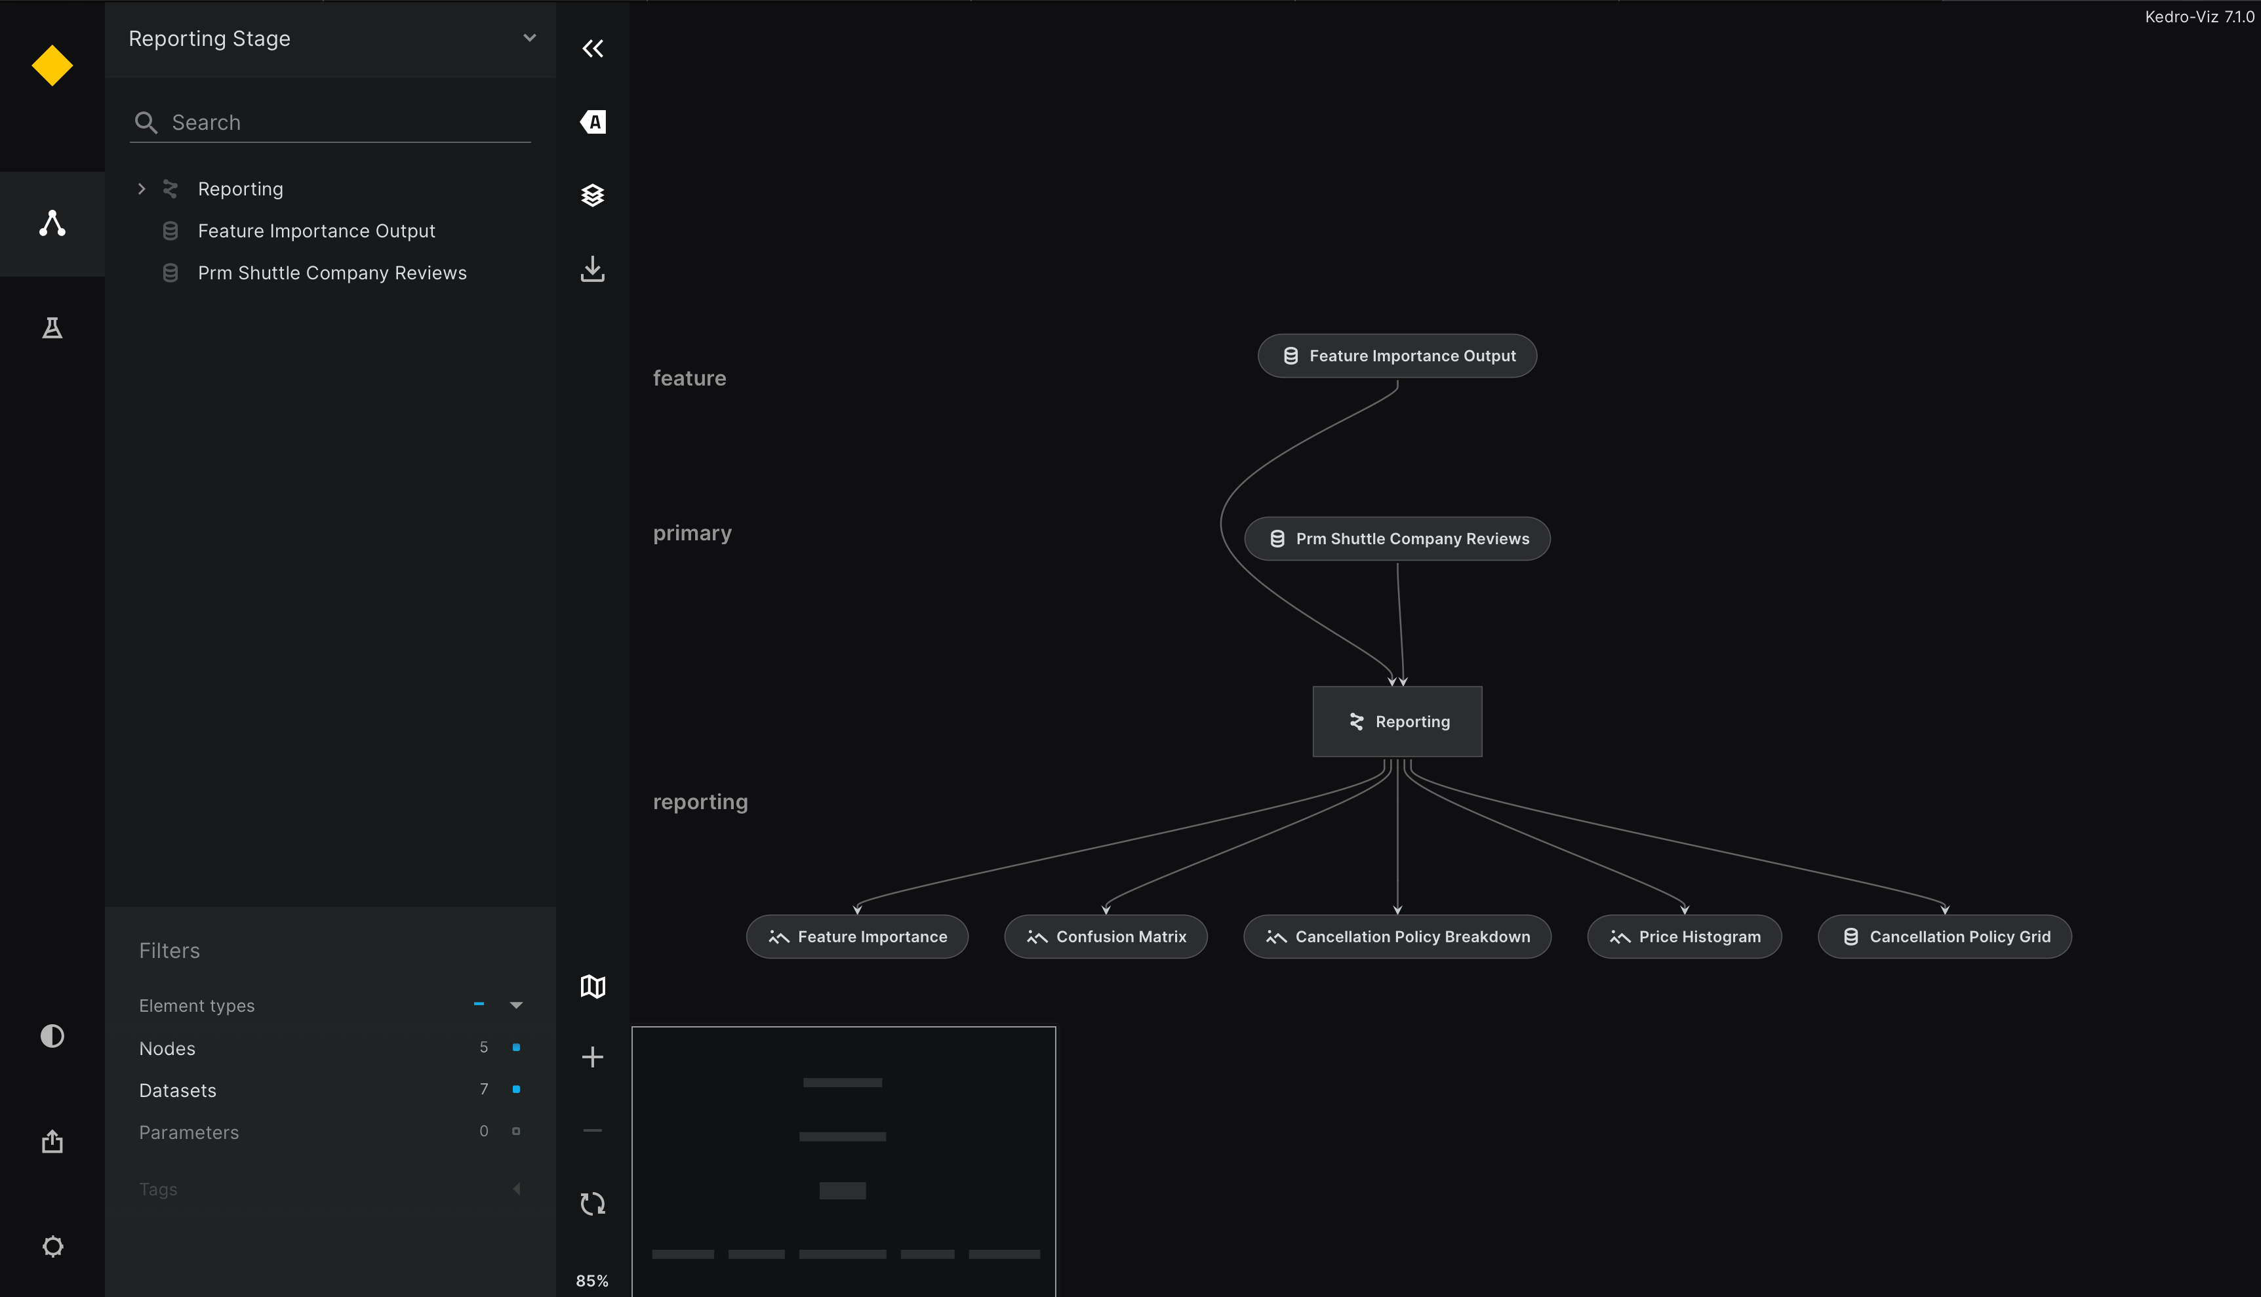Click the Reporting modular pipeline node

1397,721
